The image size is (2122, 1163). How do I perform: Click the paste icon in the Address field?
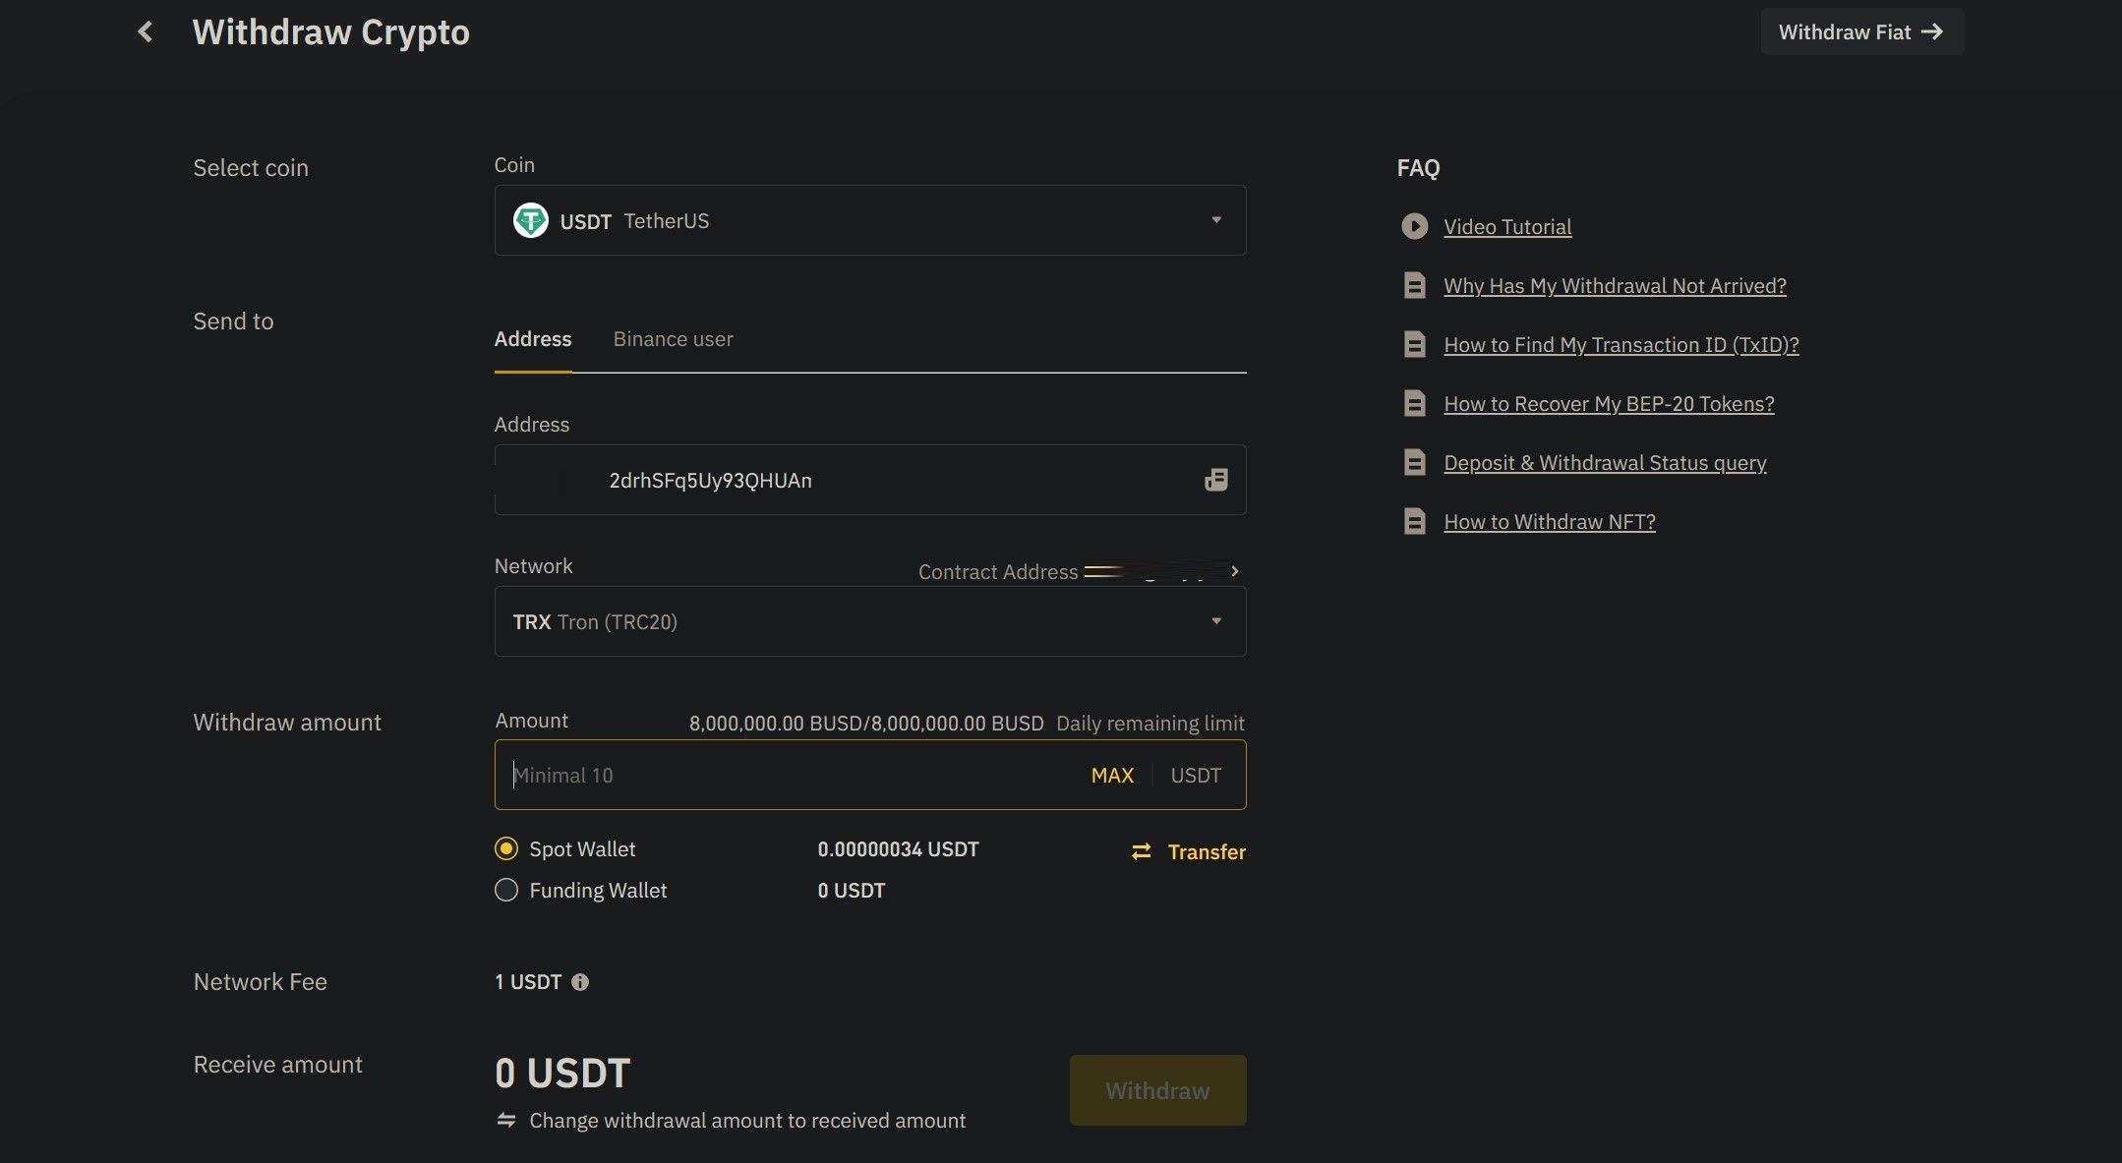(x=1216, y=480)
